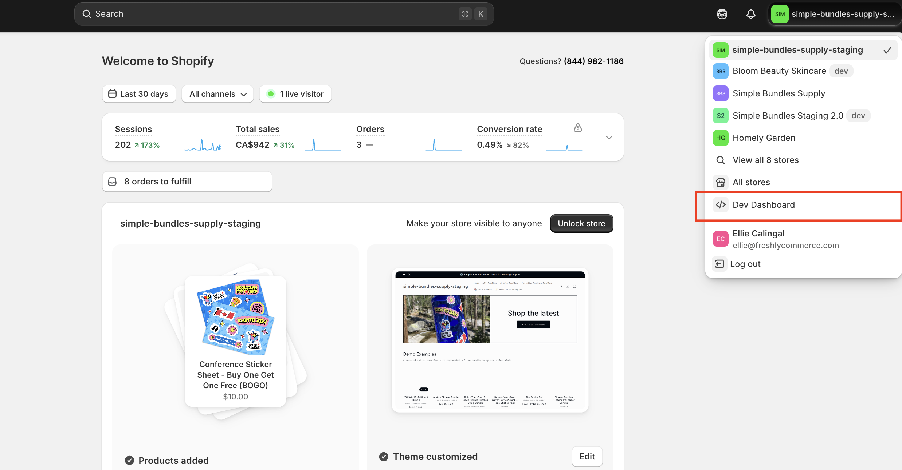
Task: Click the All stores storefront icon
Action: pos(721,182)
